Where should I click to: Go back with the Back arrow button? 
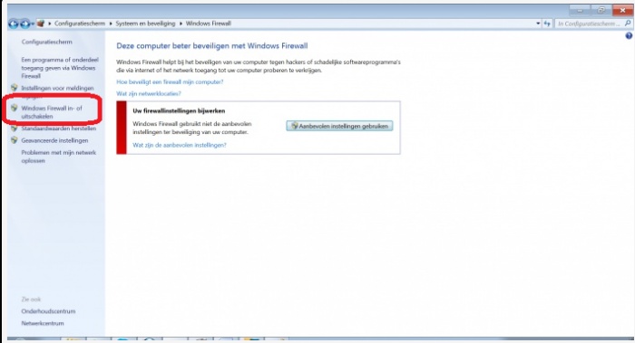pyautogui.click(x=13, y=24)
